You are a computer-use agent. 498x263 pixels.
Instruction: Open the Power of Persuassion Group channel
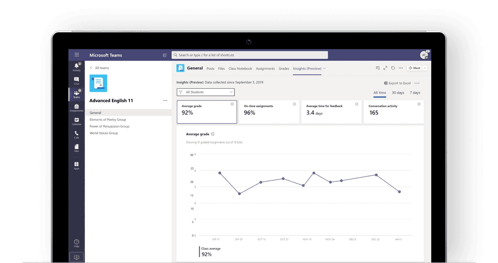point(109,127)
